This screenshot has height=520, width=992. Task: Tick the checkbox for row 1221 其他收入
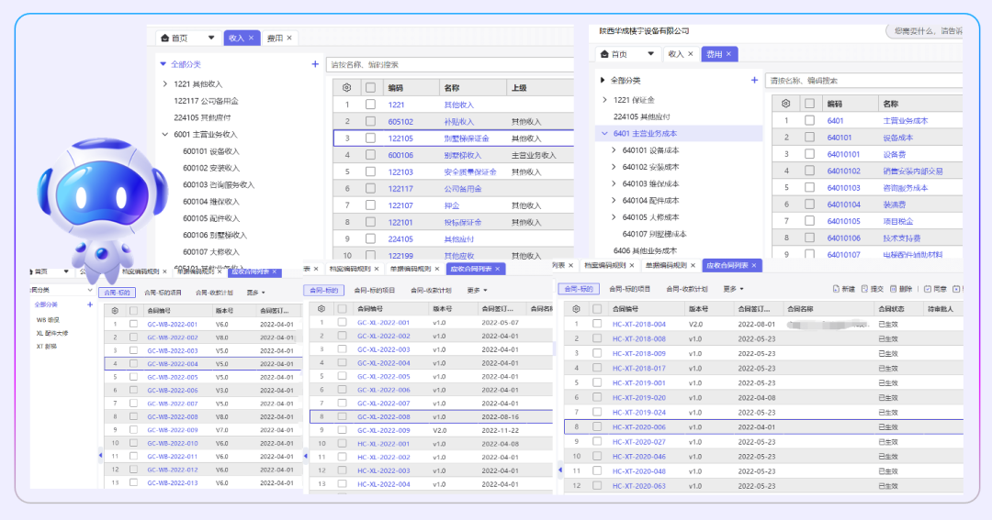pyautogui.click(x=370, y=105)
